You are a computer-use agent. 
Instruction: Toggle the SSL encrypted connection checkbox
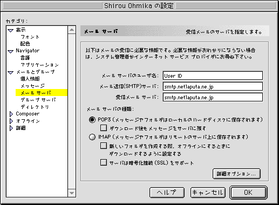104,162
